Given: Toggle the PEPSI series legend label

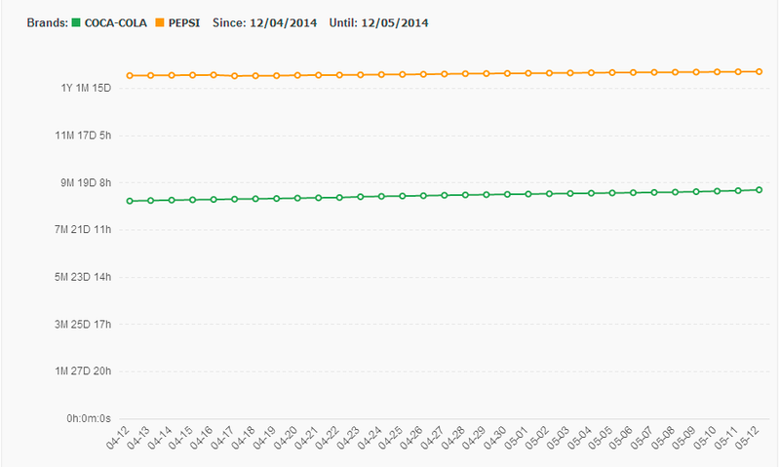Looking at the screenshot, I should coord(185,22).
